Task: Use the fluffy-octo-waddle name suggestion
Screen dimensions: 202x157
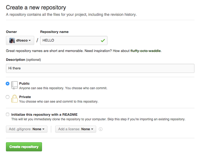Action: click(x=146, y=51)
